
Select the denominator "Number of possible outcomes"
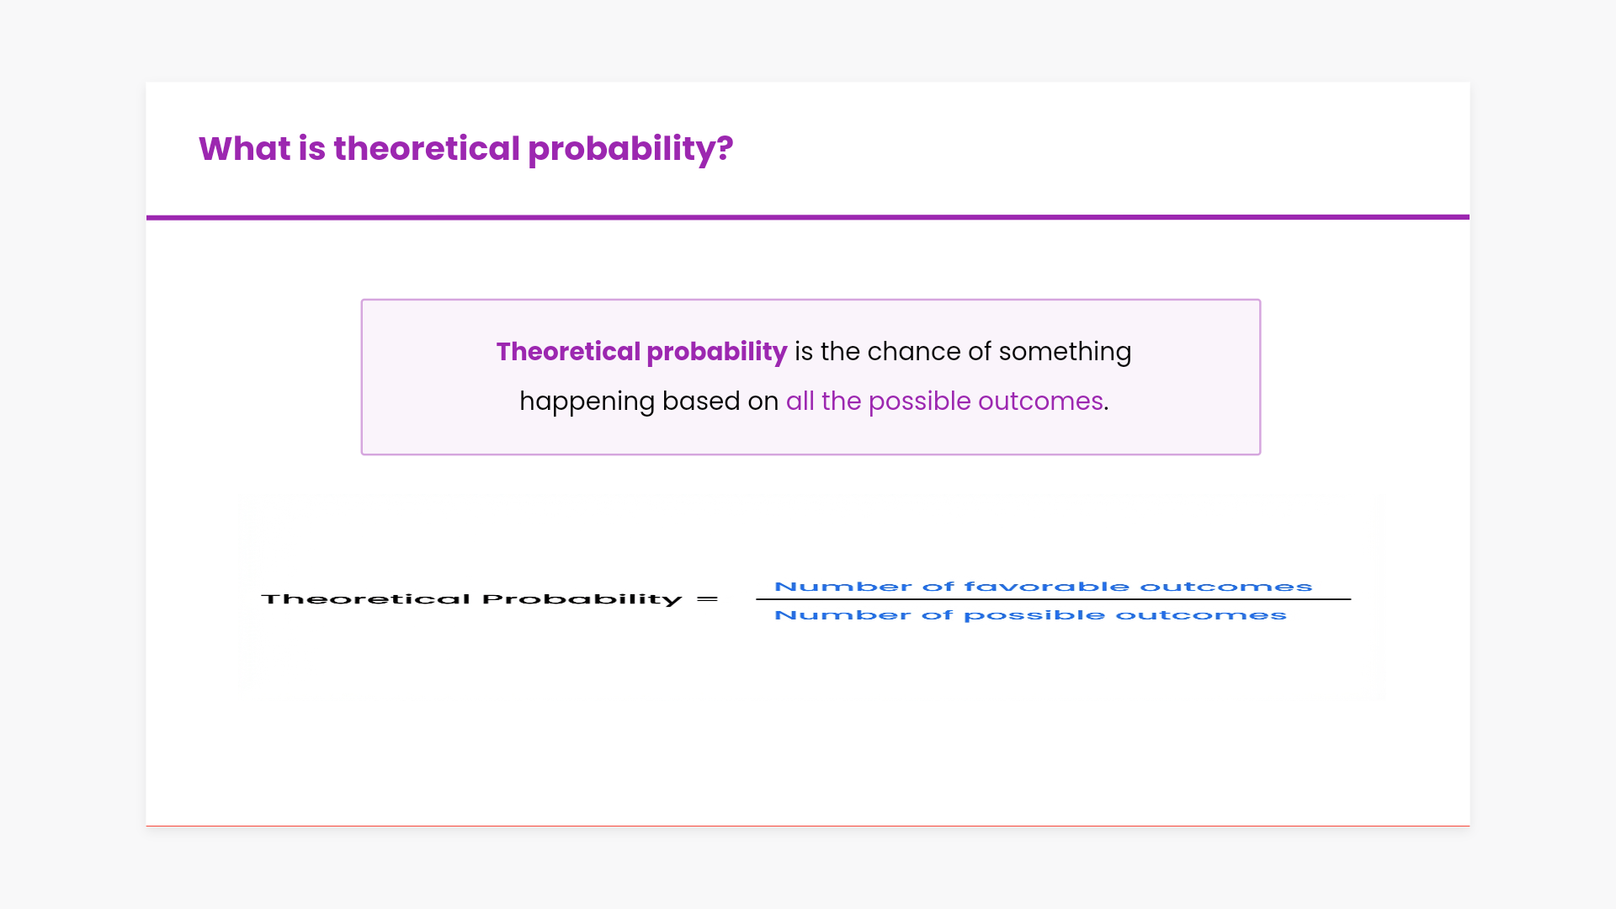(1030, 615)
